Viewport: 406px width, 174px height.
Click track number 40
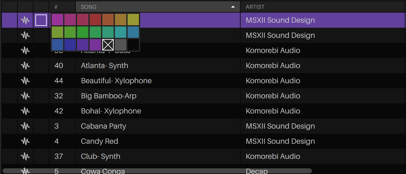click(59, 66)
